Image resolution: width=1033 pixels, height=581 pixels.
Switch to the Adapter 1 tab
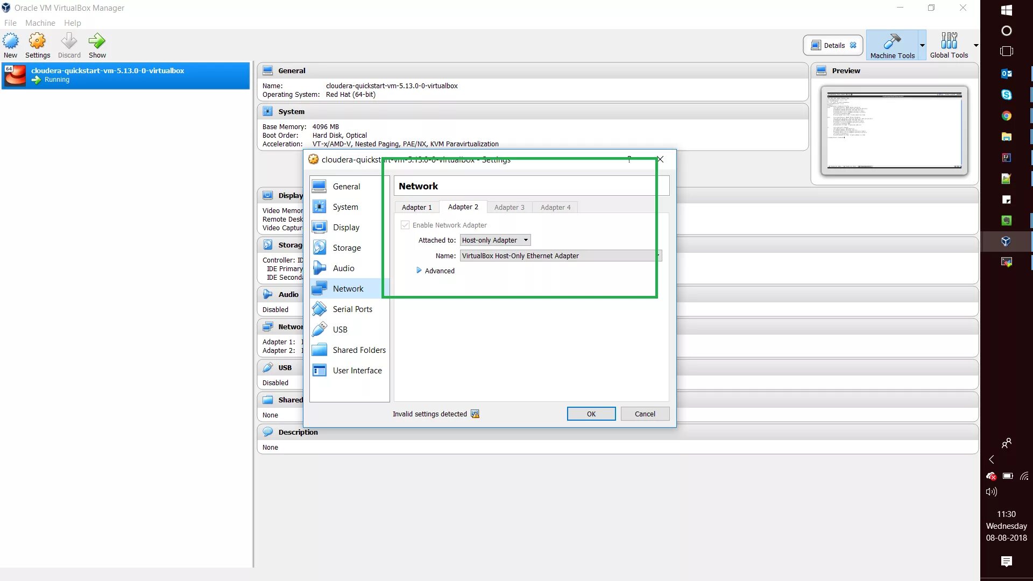click(416, 207)
